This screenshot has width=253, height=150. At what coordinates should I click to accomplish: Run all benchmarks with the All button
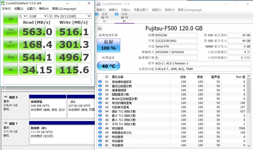pos(11,19)
